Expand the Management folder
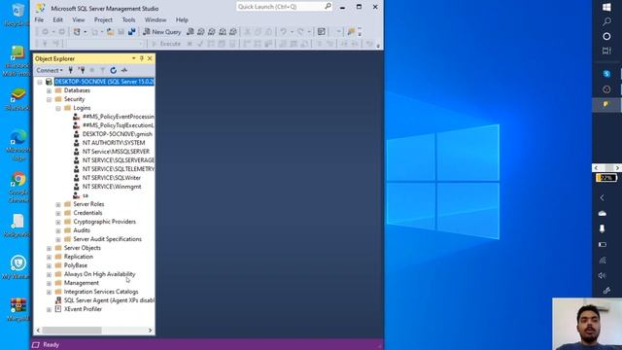Viewport: 622px width, 350px height. coord(49,283)
